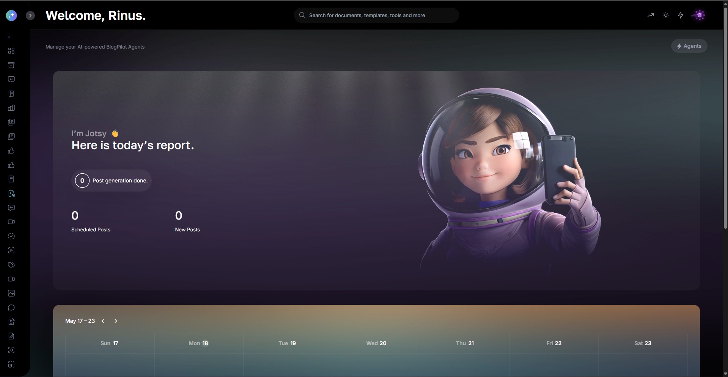
Task: Click the Welcome, Rinus. heading
Action: click(96, 16)
